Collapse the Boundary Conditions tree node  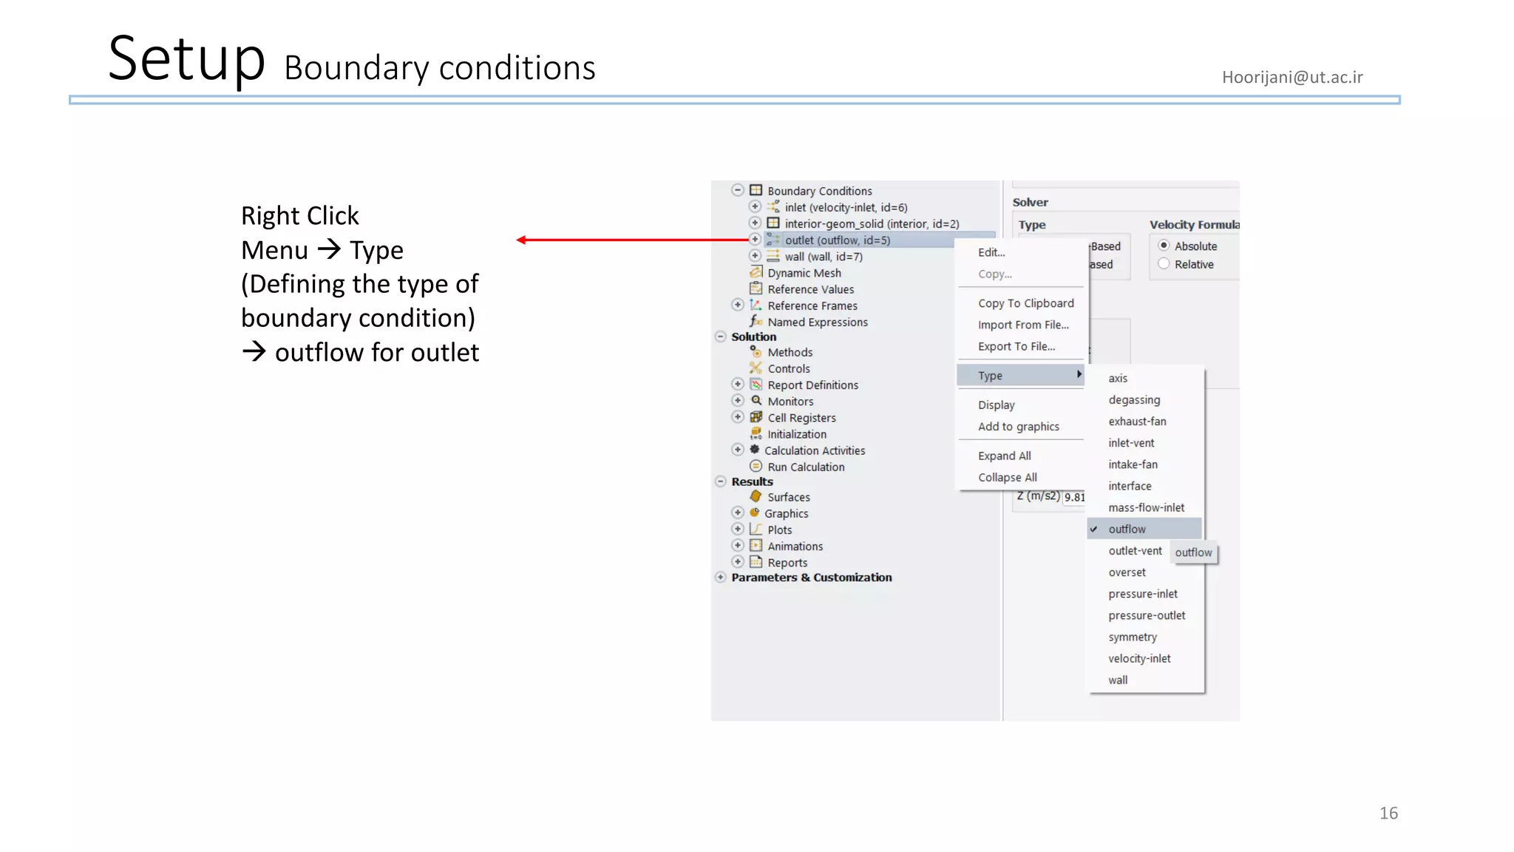(737, 190)
